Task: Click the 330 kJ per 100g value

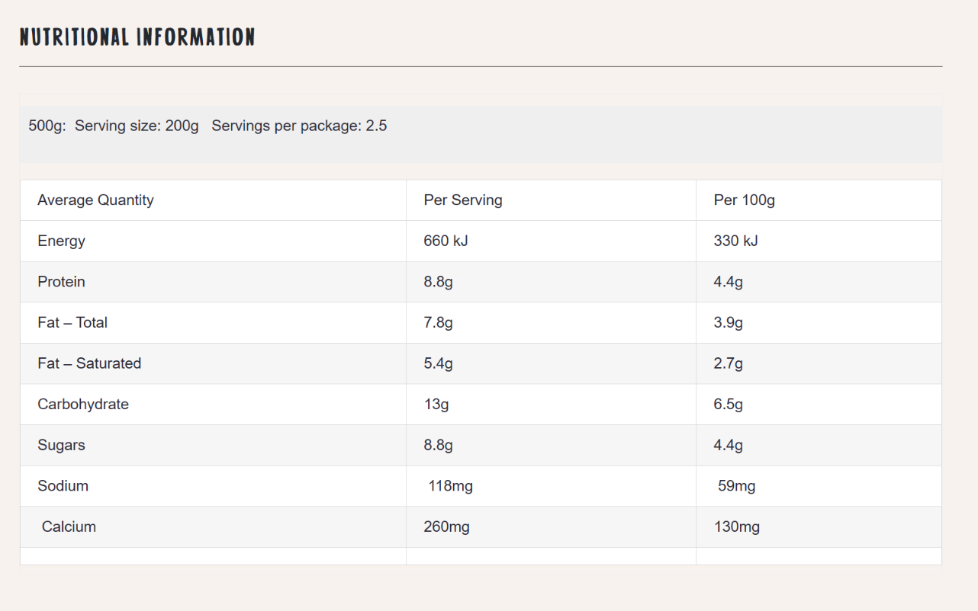Action: tap(735, 241)
